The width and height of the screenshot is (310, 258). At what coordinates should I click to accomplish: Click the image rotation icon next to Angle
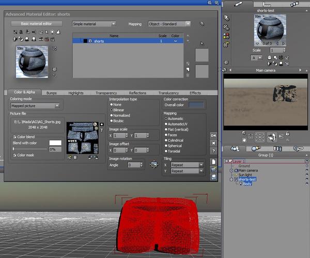153,165
